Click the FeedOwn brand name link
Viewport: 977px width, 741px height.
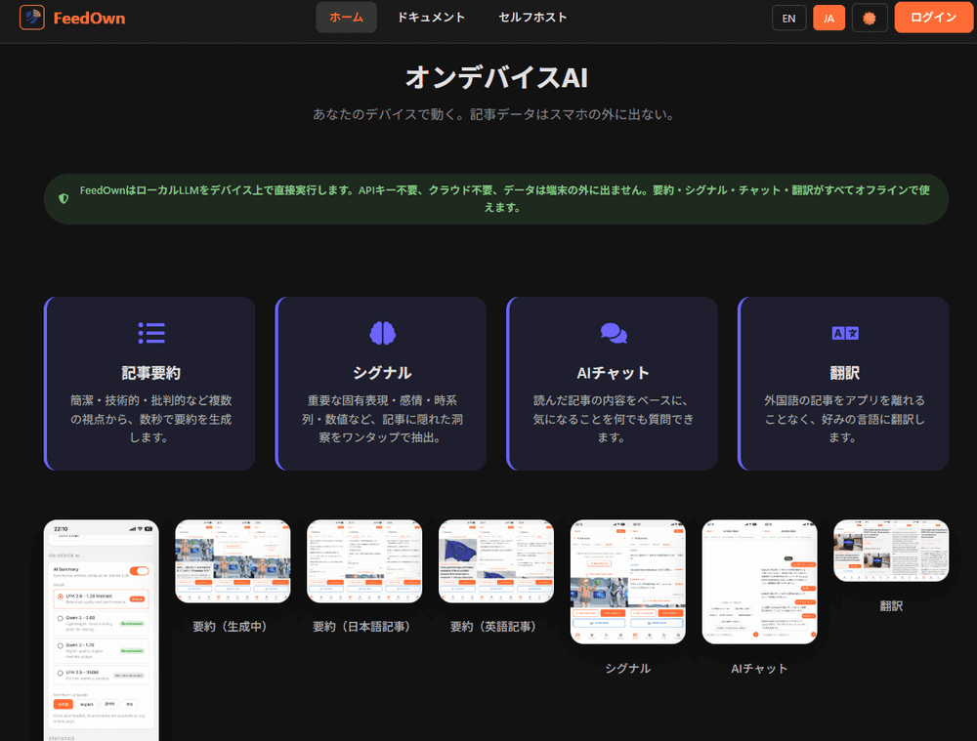(89, 18)
